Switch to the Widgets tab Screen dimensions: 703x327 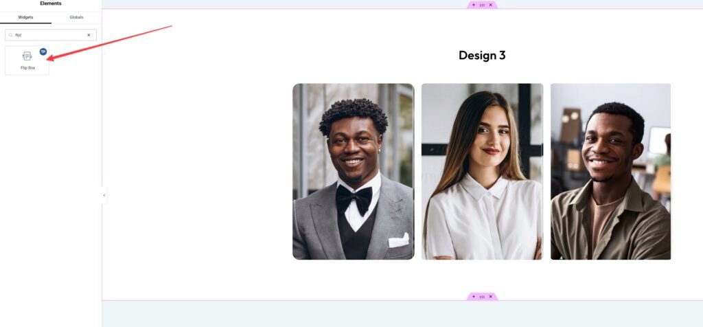click(x=25, y=17)
